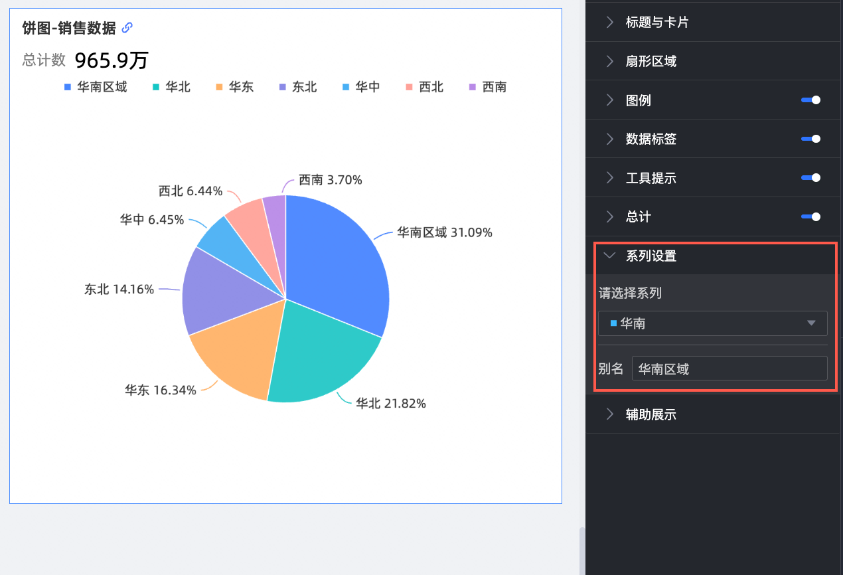Toggle the 总计 switch off
Image resolution: width=843 pixels, height=575 pixels.
pos(810,216)
